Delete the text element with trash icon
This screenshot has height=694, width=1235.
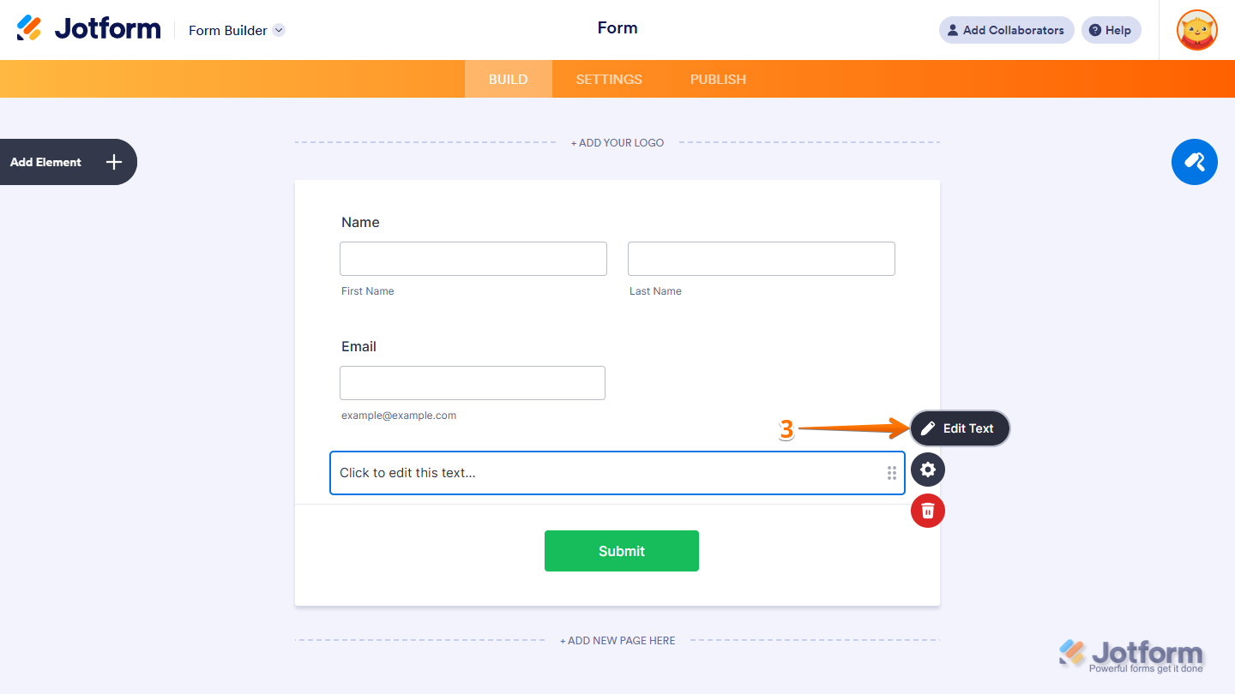pyautogui.click(x=928, y=511)
